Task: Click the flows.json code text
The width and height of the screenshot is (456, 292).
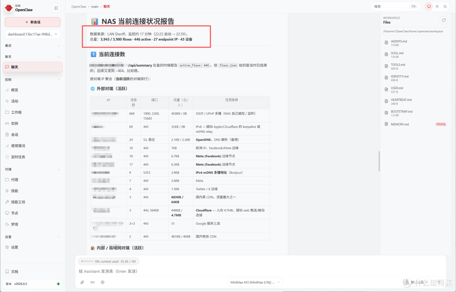Action: click(228, 65)
